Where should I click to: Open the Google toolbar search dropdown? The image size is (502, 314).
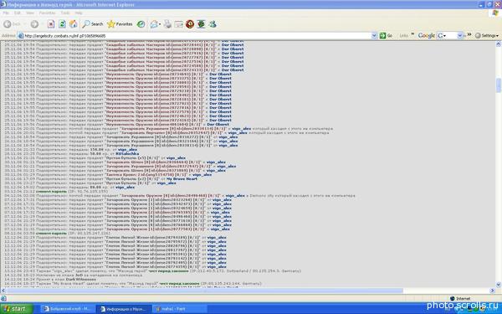point(459,35)
